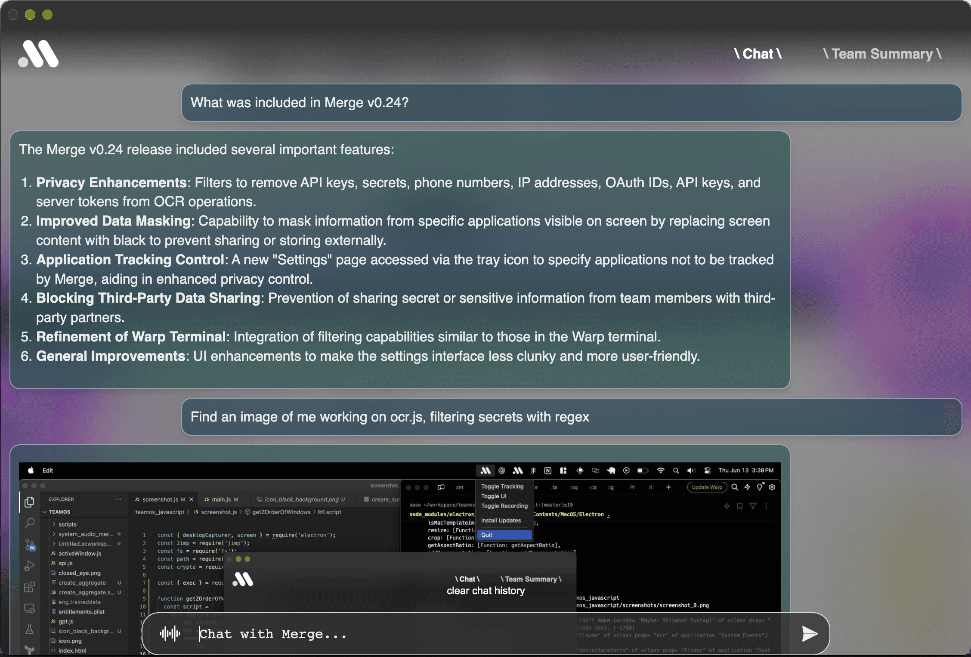Click the "Thu Jun 13 3:38 PM" clock

tap(746, 471)
